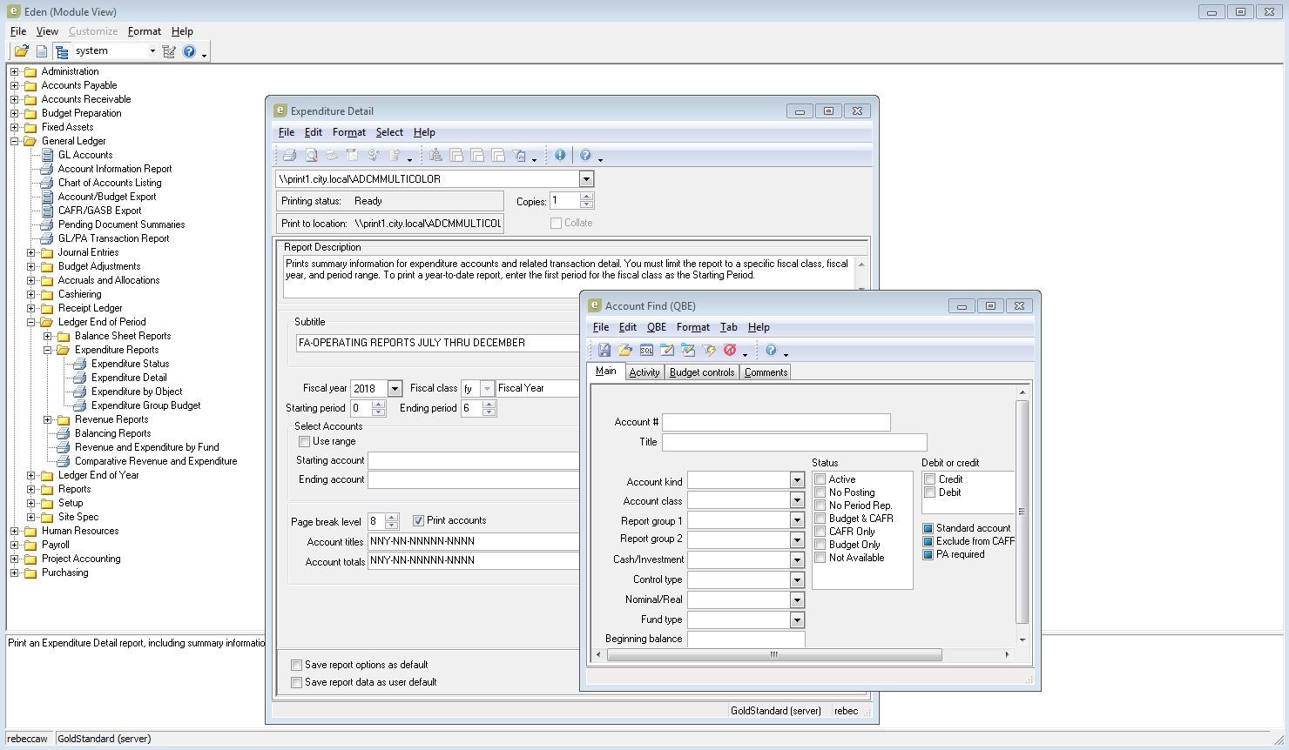Increase the Ending period spinner
The image size is (1289, 750).
coord(489,404)
